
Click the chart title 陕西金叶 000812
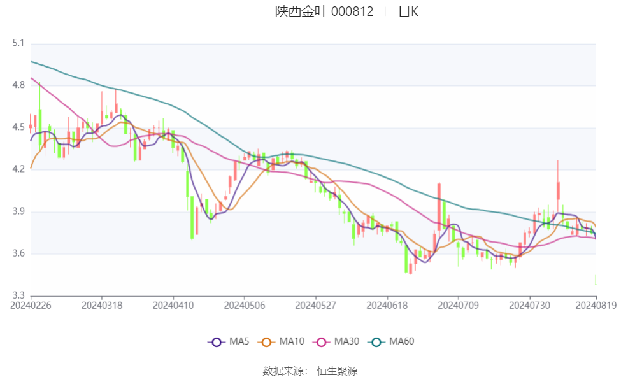[324, 11]
